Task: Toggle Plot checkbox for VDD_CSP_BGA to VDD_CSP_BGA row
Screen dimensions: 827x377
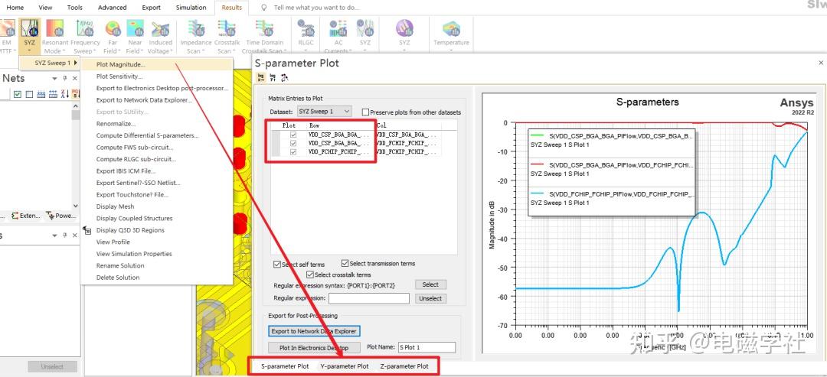Action: tap(293, 135)
